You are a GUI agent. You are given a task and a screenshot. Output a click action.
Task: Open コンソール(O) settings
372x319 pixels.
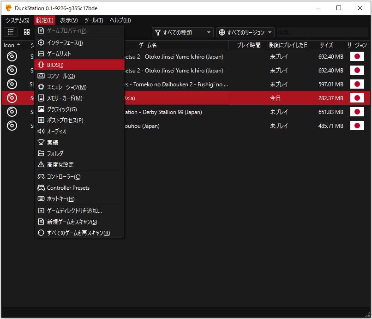point(79,76)
